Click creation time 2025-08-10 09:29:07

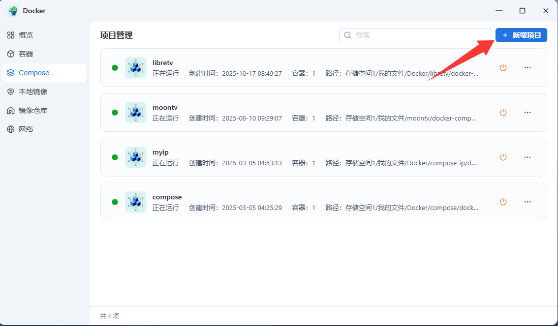(252, 118)
